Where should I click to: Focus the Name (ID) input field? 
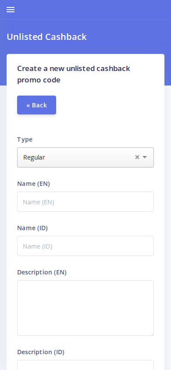tap(85, 246)
